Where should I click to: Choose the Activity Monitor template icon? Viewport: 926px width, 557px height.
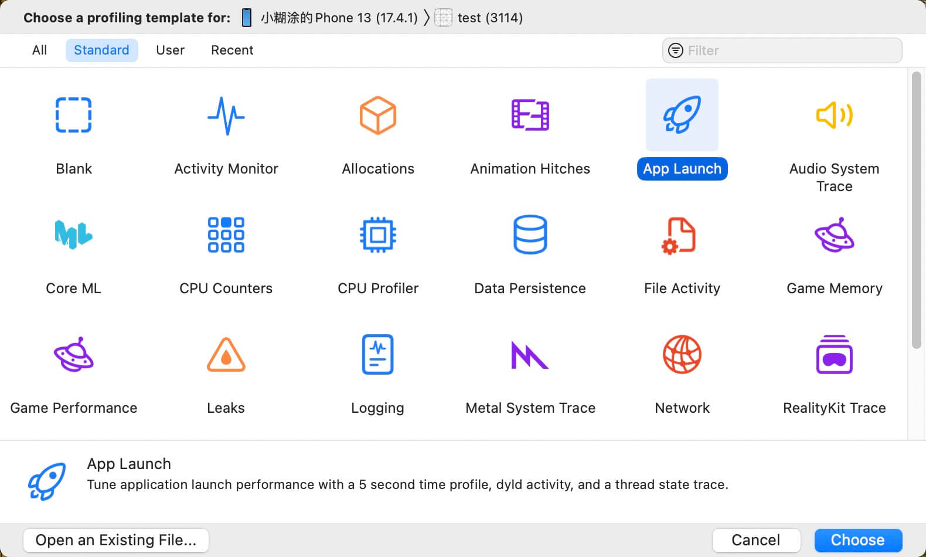[x=226, y=116]
